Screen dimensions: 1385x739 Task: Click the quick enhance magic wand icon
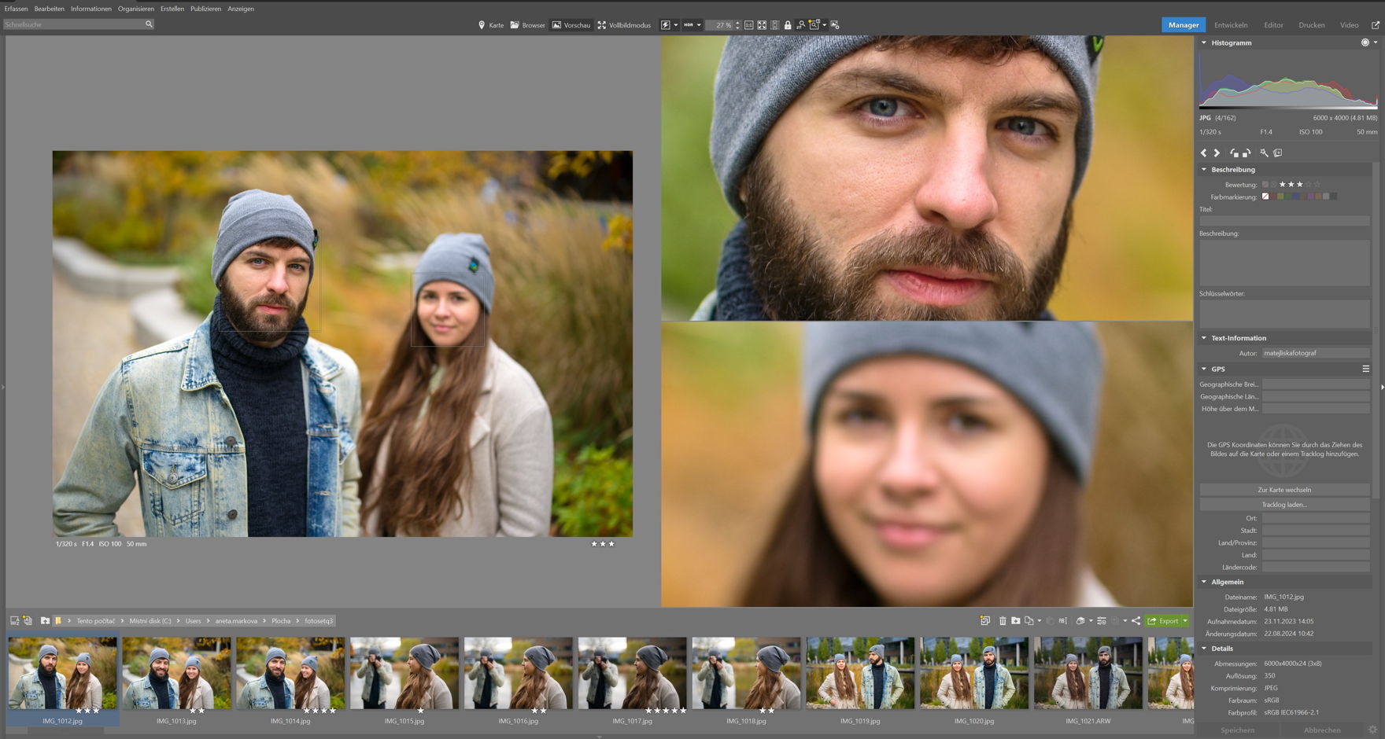click(1264, 153)
